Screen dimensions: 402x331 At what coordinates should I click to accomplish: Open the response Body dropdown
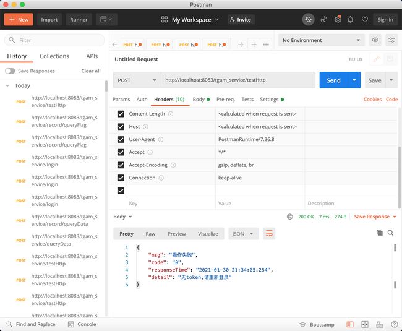coord(122,217)
